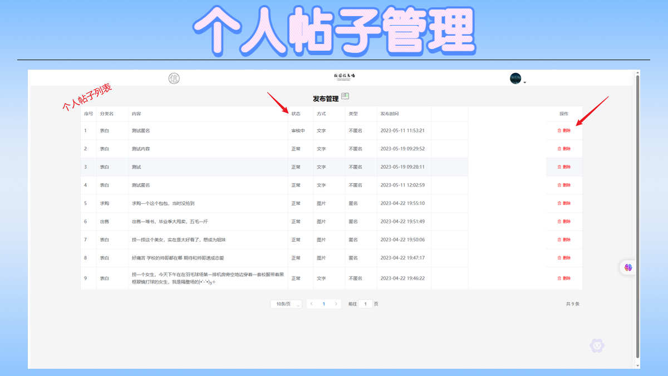Click timestamp 2023-05-19 09:29:52
This screenshot has width=668, height=376.
click(402, 149)
